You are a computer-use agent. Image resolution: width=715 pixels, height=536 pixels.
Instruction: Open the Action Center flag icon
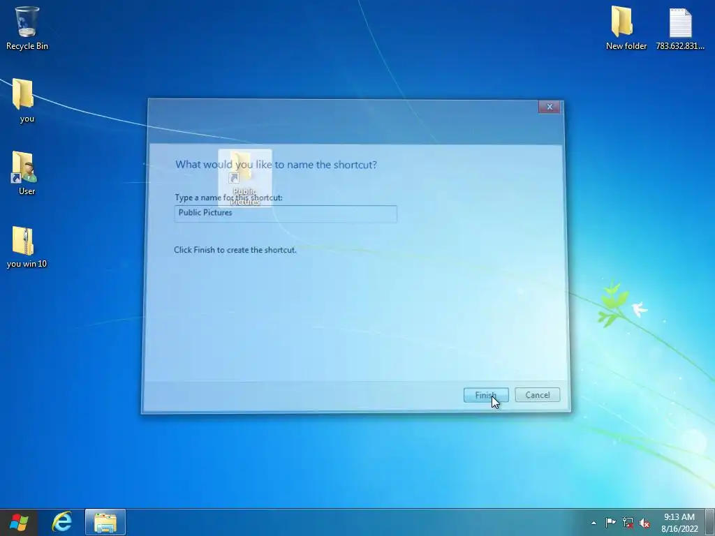(610, 523)
